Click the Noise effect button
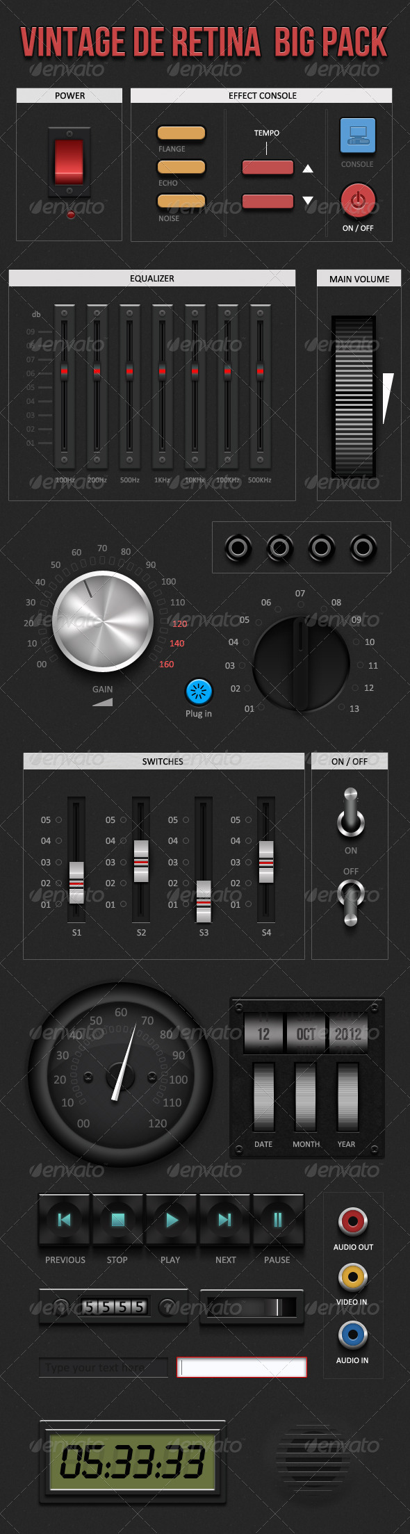Viewport: 410px width, 1534px height. tap(181, 201)
